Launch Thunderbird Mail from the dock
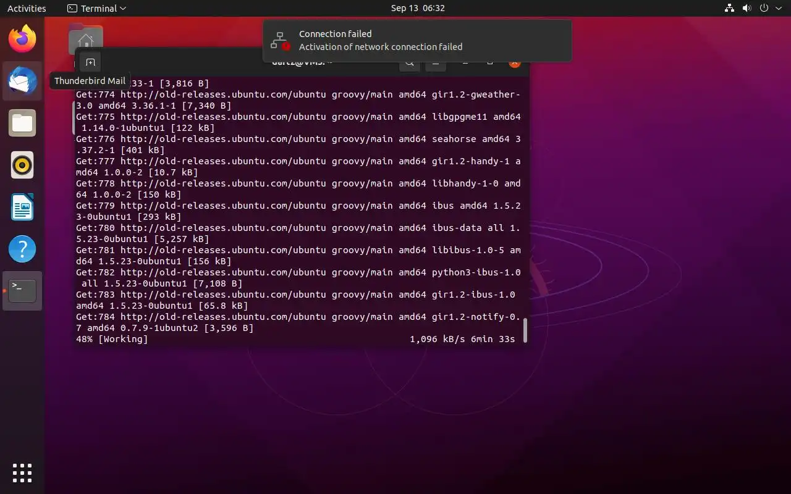The height and width of the screenshot is (494, 791). [22, 81]
